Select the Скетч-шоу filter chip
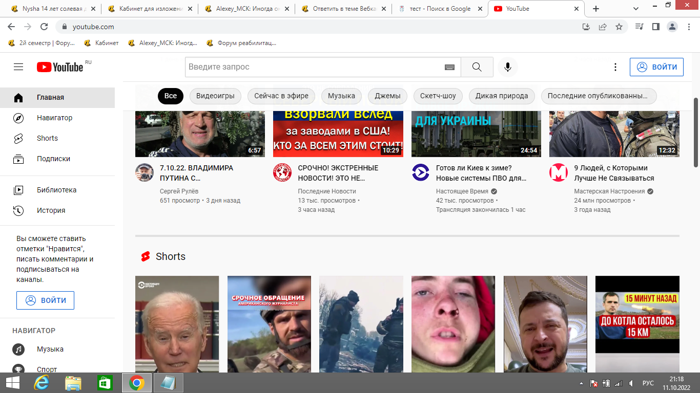Screen dimensions: 700x393 [x=438, y=96]
